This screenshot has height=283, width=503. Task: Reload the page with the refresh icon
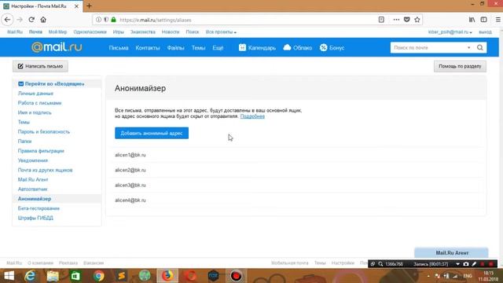[31, 20]
